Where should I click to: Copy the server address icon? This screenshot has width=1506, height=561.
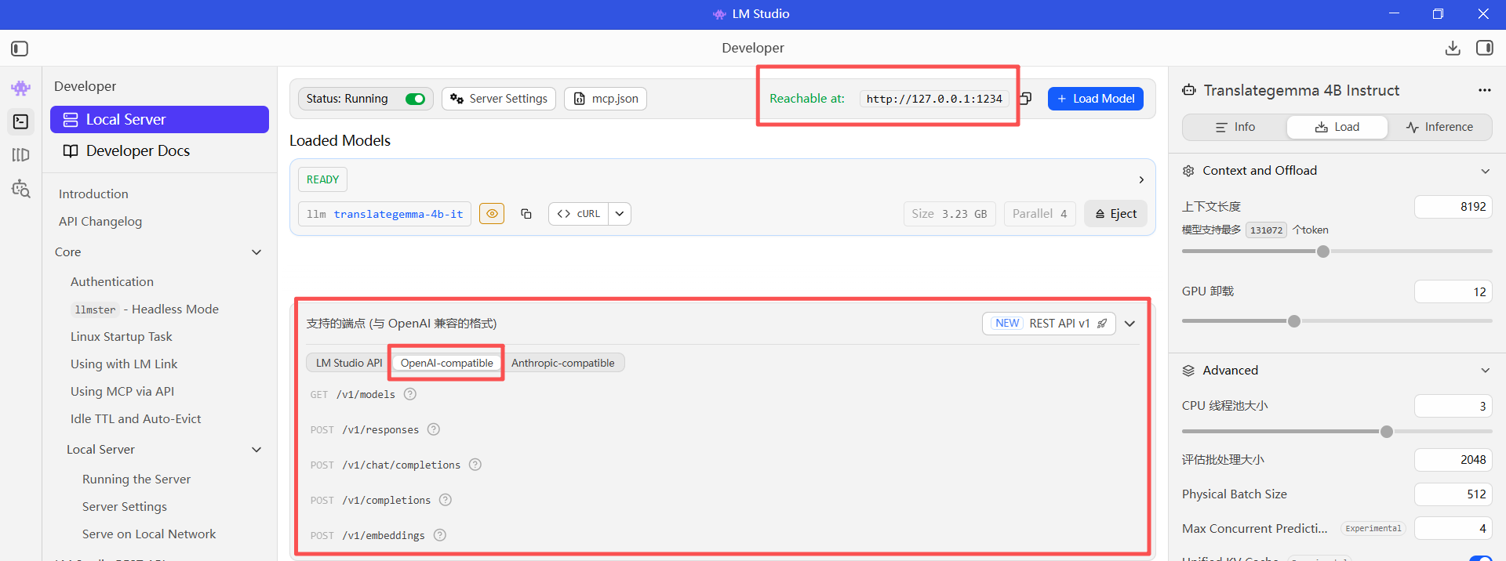(x=1025, y=99)
